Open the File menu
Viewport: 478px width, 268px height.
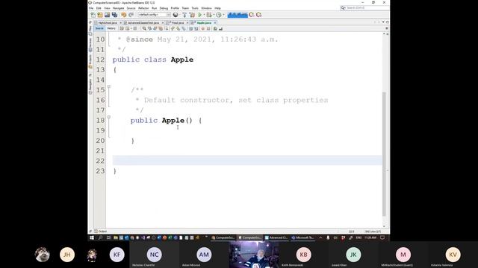(91, 8)
